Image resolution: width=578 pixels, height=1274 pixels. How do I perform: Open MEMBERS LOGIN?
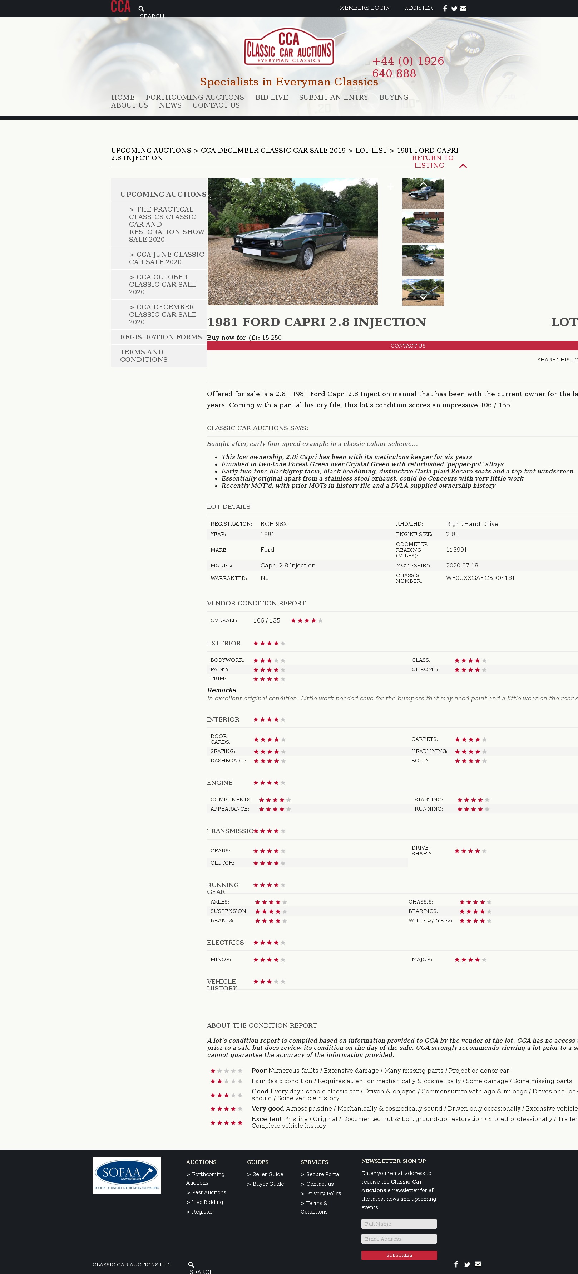tap(364, 8)
